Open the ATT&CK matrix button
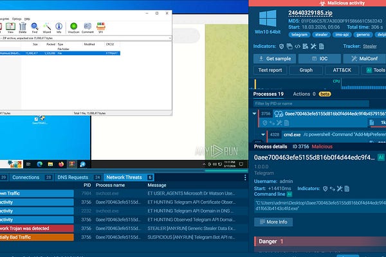 (342, 70)
